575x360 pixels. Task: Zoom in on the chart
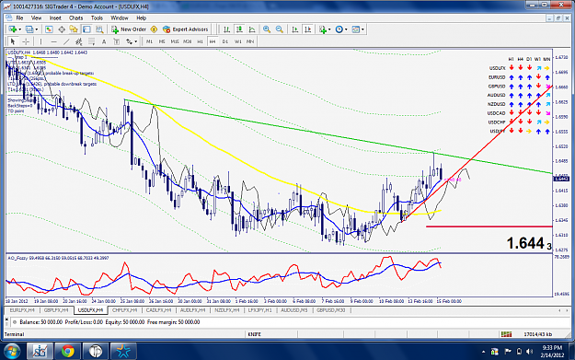point(267,29)
